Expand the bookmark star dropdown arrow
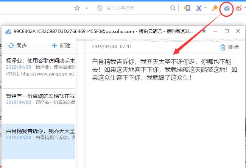The image size is (246, 168). [87, 8]
